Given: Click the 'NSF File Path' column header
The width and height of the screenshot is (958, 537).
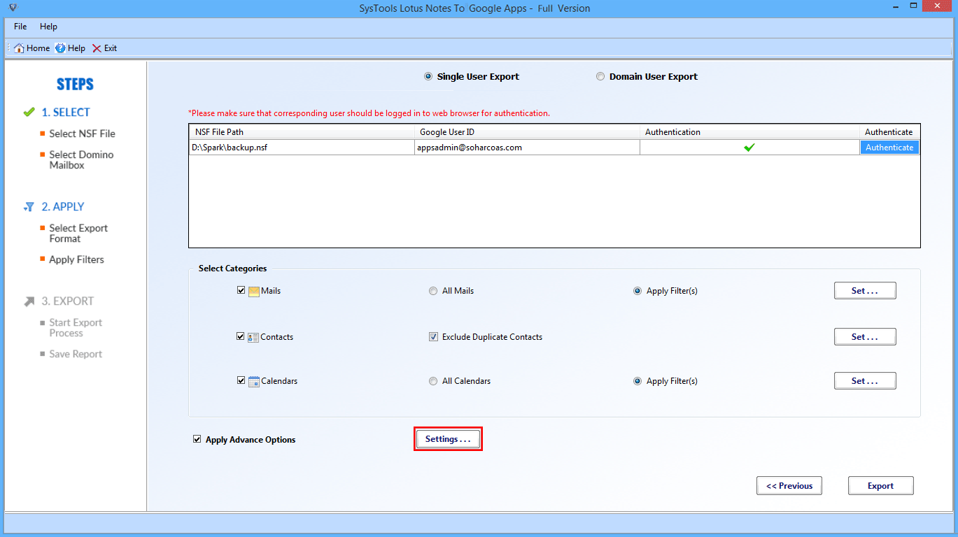Looking at the screenshot, I should click(302, 132).
